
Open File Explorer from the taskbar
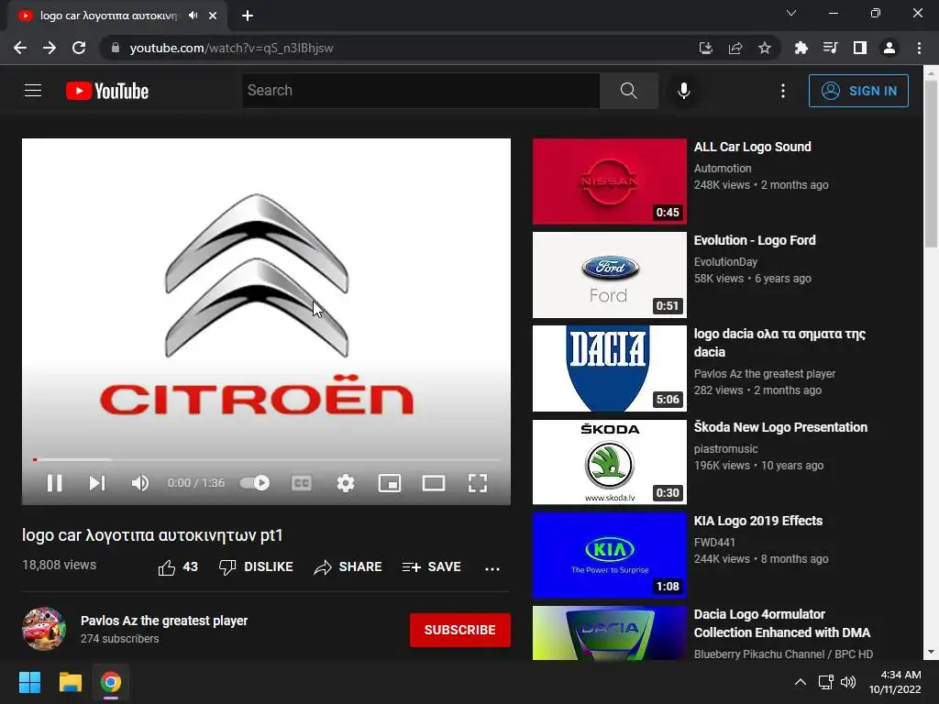pyautogui.click(x=70, y=682)
